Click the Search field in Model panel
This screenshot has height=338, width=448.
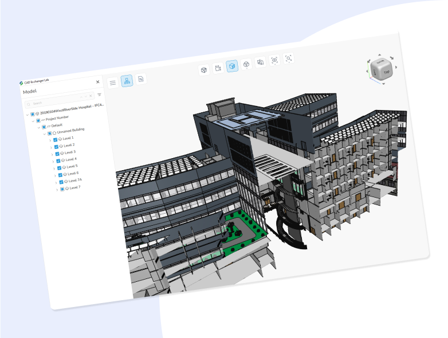[x=60, y=100]
